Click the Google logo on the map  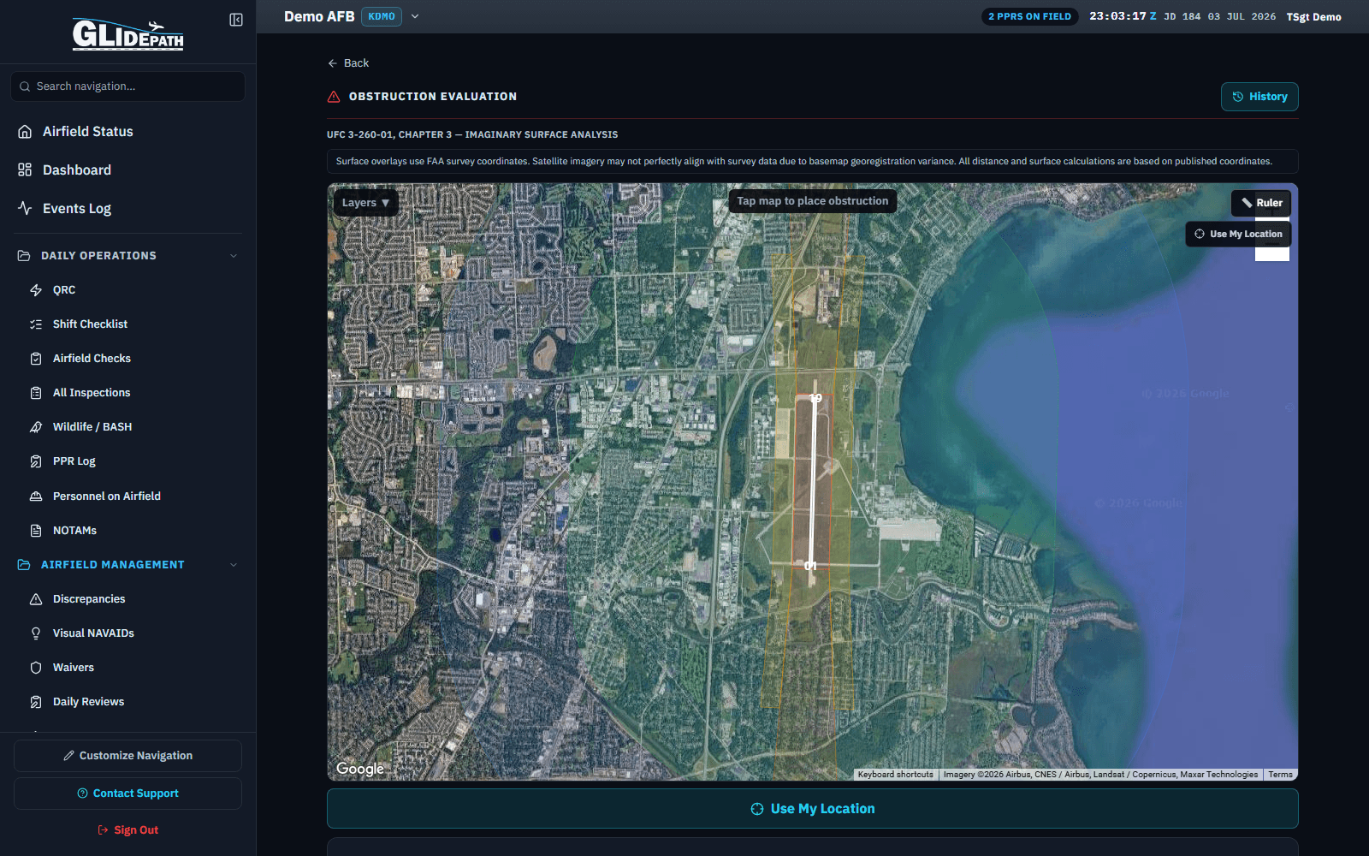[360, 769]
